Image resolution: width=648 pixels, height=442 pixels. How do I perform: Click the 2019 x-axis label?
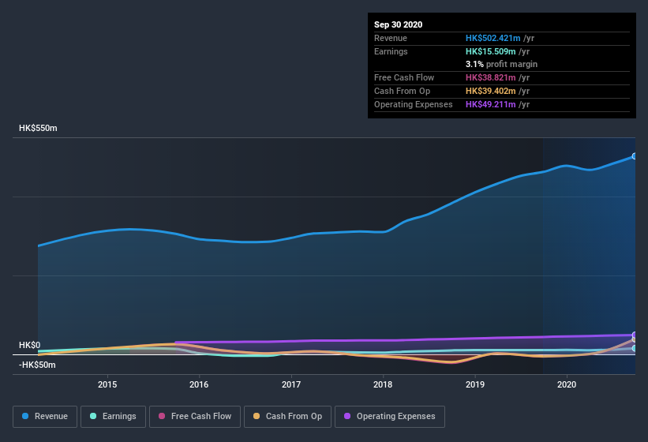point(475,384)
